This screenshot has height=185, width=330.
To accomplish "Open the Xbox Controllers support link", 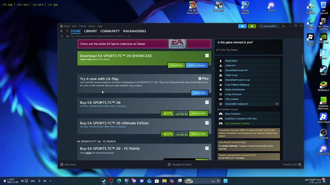I will click(233, 114).
